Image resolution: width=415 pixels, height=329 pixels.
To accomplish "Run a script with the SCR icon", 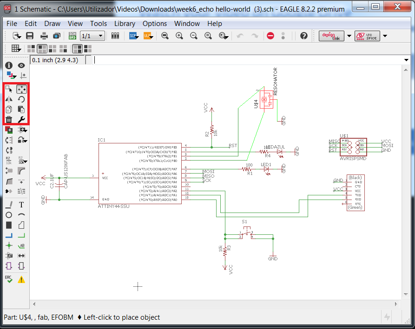I will pyautogui.click(x=134, y=36).
